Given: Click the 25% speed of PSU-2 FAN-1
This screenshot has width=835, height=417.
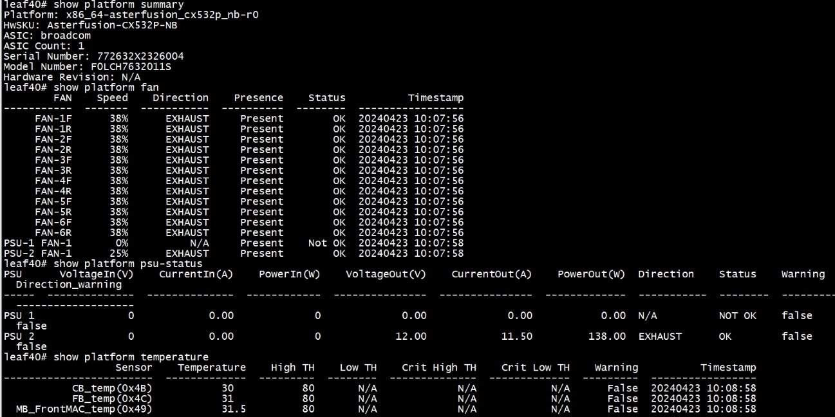Looking at the screenshot, I should [x=119, y=254].
